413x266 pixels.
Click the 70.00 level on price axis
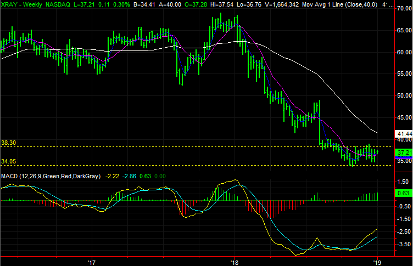404,9
